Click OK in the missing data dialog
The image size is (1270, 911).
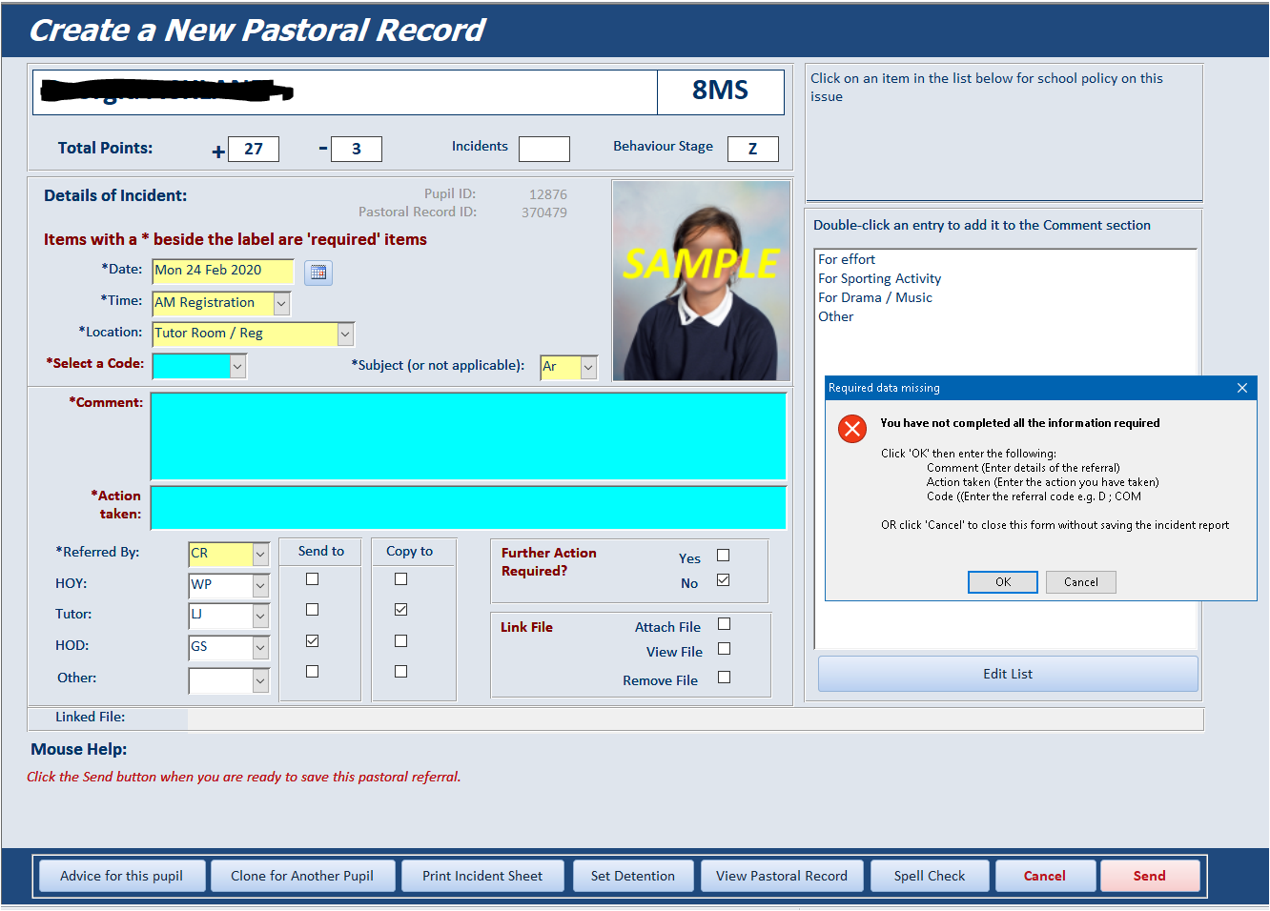point(1003,582)
